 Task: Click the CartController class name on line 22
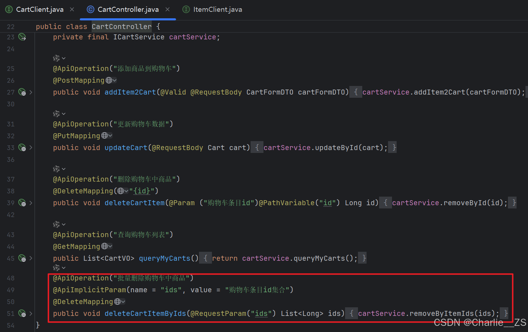pos(122,27)
